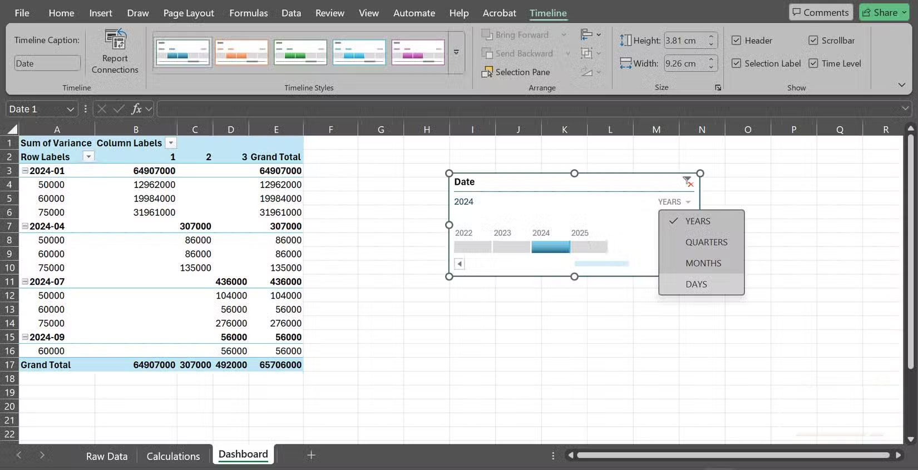Open the Row Labels filter dropdown

pyautogui.click(x=88, y=157)
